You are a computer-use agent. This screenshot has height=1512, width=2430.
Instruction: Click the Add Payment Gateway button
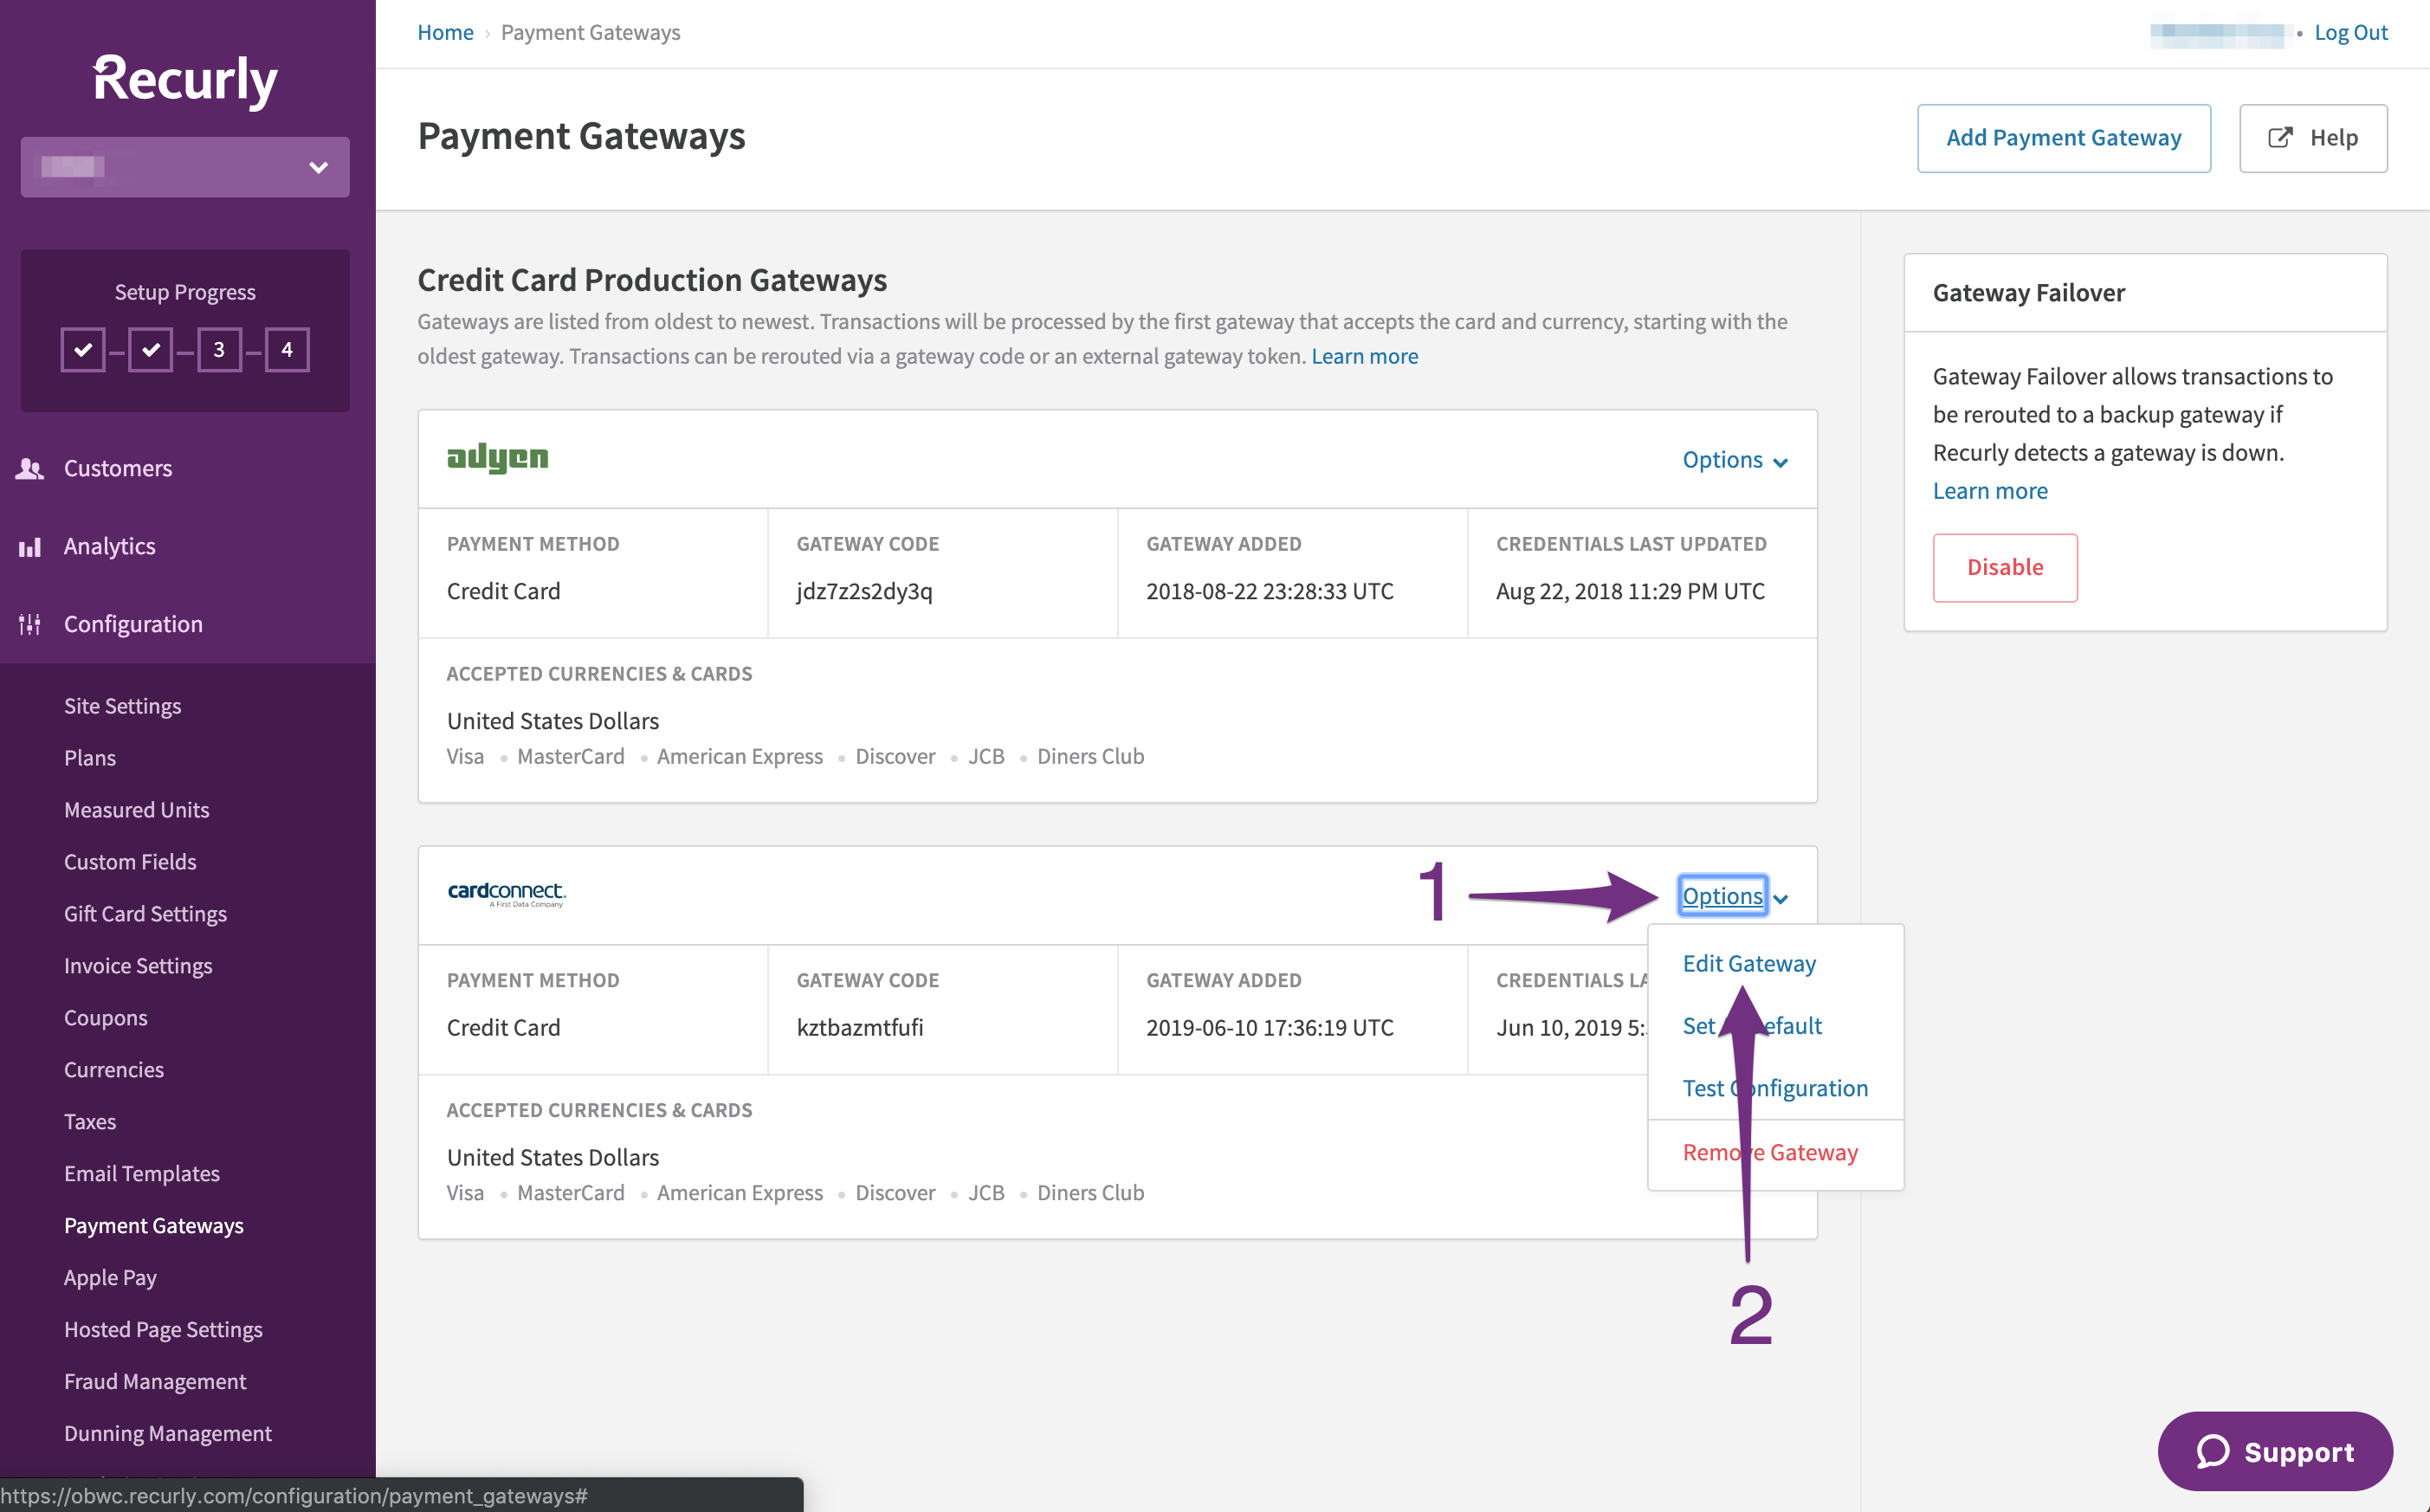(2063, 138)
